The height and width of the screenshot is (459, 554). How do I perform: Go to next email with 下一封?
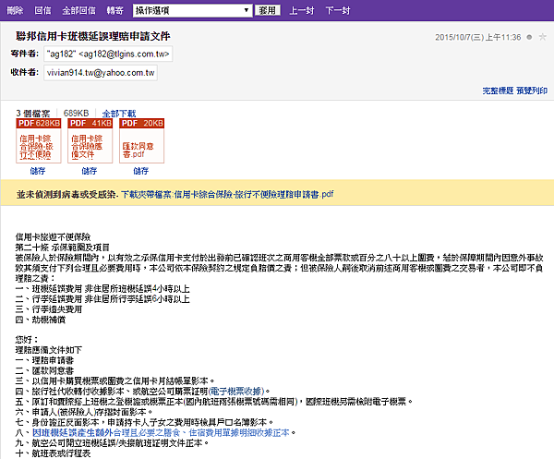[338, 10]
